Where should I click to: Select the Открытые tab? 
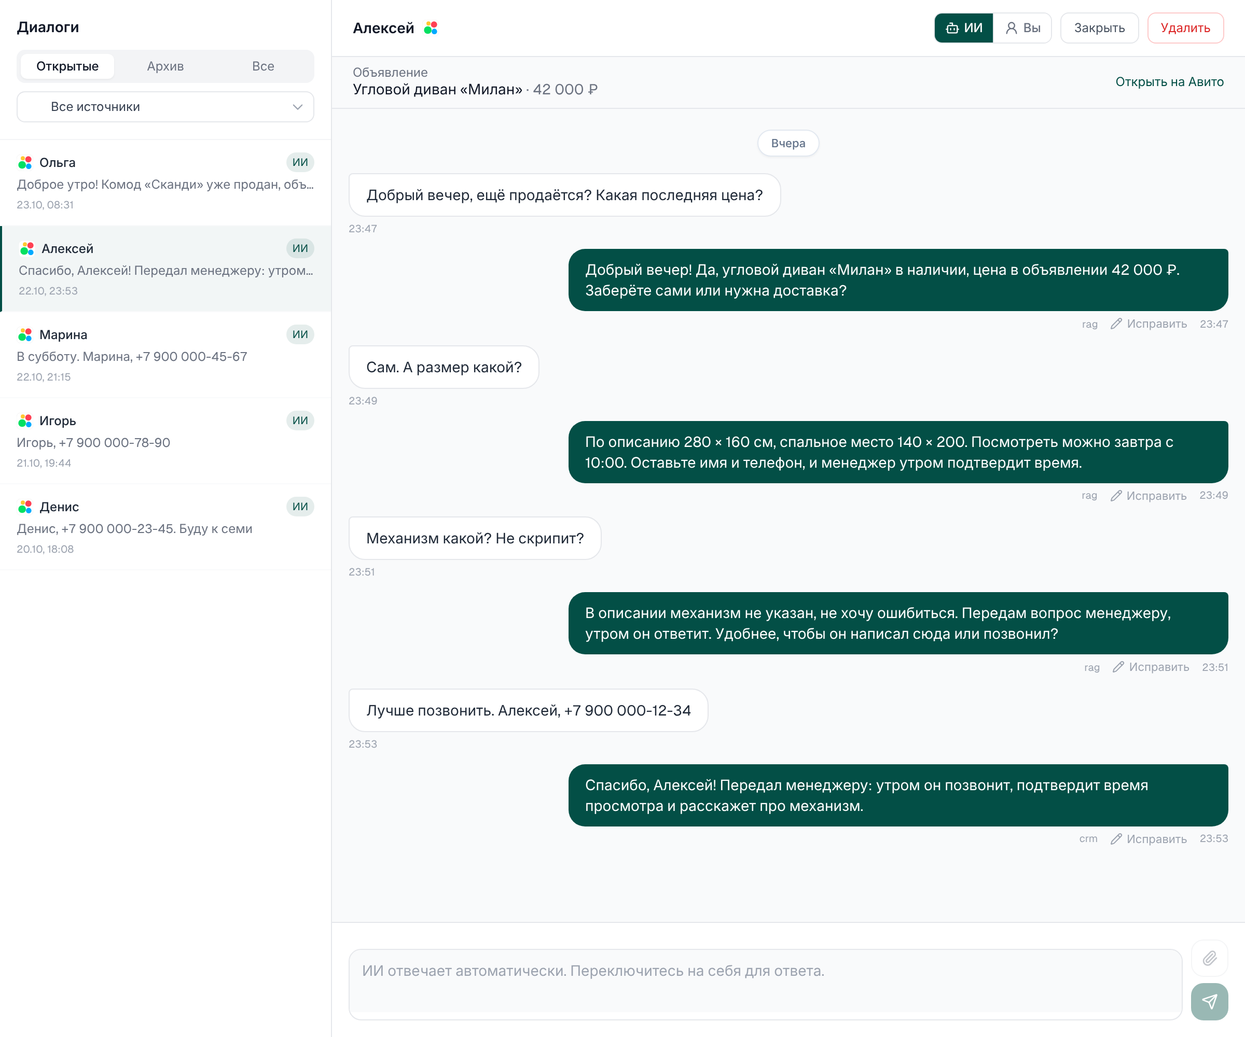(x=67, y=66)
